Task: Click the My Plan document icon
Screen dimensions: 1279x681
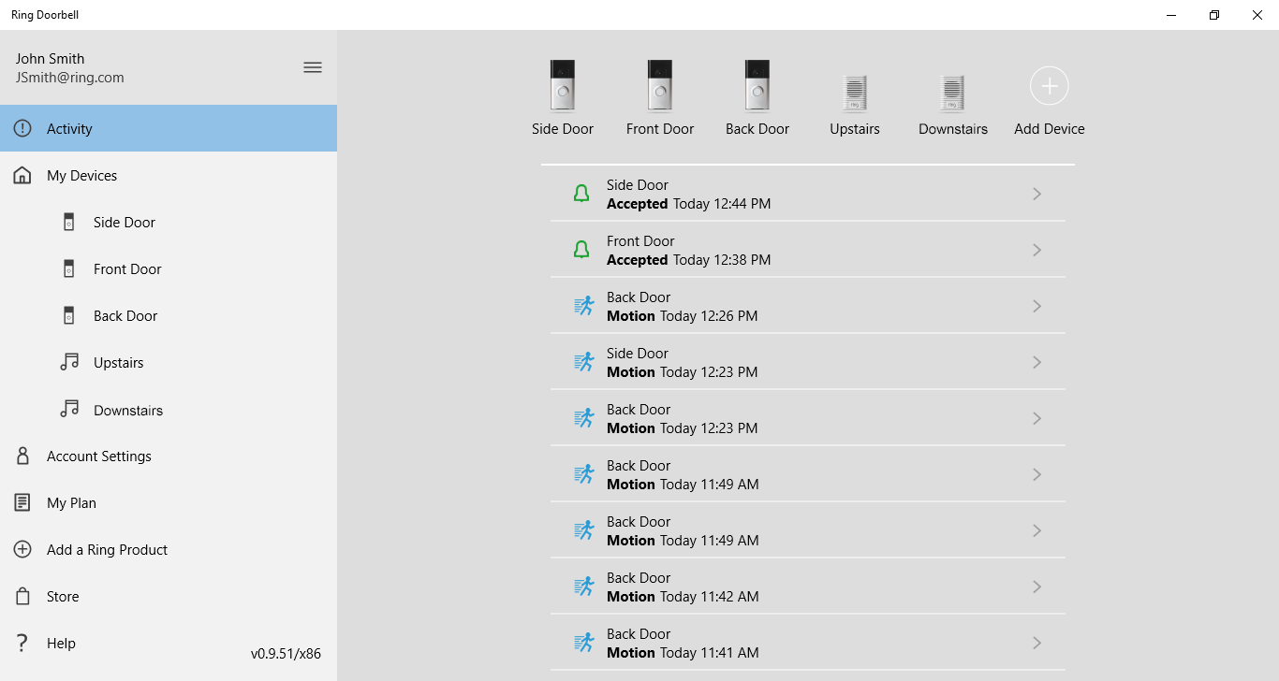Action: [x=22, y=502]
